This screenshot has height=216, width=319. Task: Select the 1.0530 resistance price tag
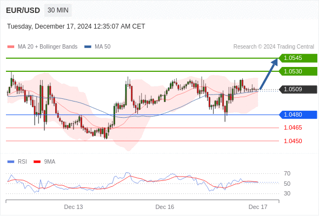pyautogui.click(x=298, y=71)
